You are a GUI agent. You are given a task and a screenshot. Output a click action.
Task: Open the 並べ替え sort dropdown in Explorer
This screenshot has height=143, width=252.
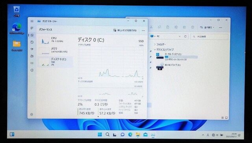(x=207, y=28)
